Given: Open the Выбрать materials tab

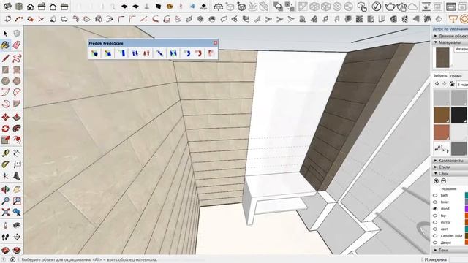Looking at the screenshot, I should pos(440,76).
